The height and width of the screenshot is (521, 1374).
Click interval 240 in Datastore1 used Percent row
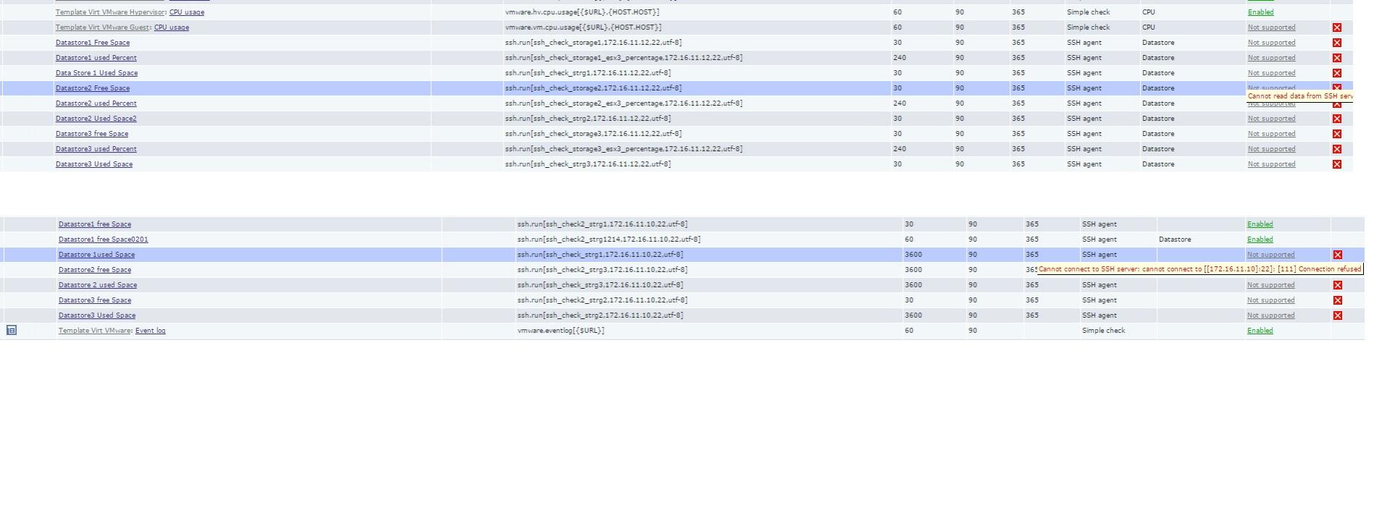(x=900, y=58)
